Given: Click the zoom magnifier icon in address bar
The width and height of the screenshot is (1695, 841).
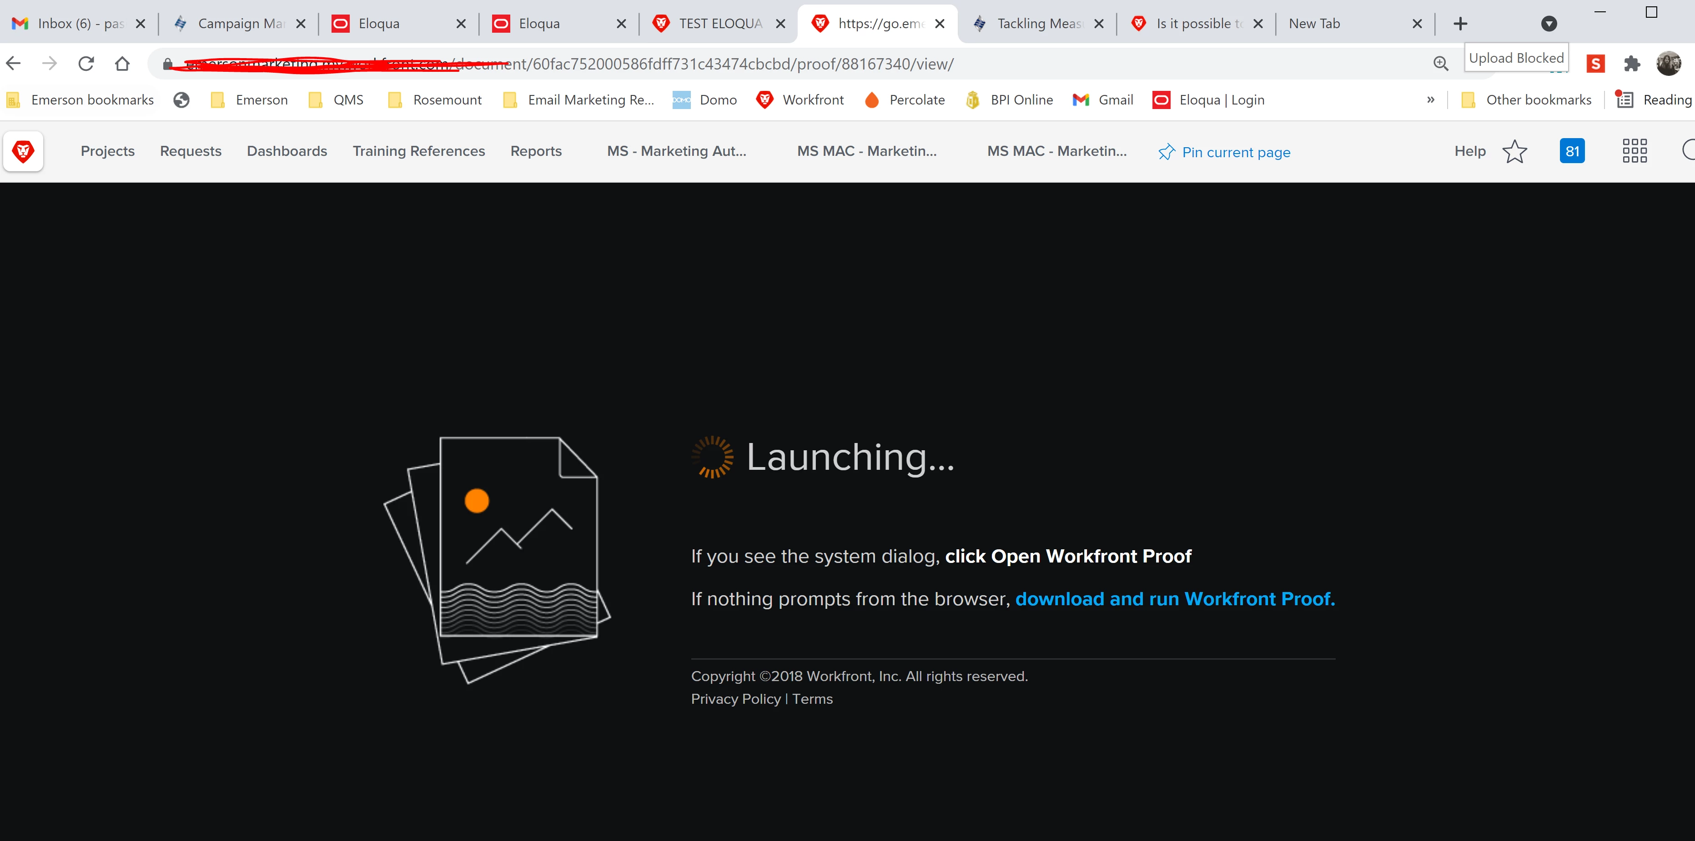Looking at the screenshot, I should click(x=1440, y=64).
